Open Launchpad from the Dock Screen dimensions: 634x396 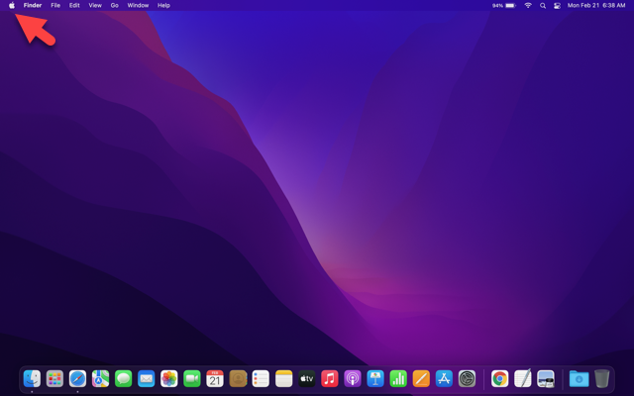[54, 378]
